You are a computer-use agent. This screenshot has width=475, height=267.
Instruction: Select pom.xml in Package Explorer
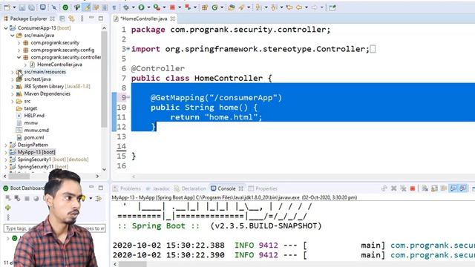click(x=34, y=137)
